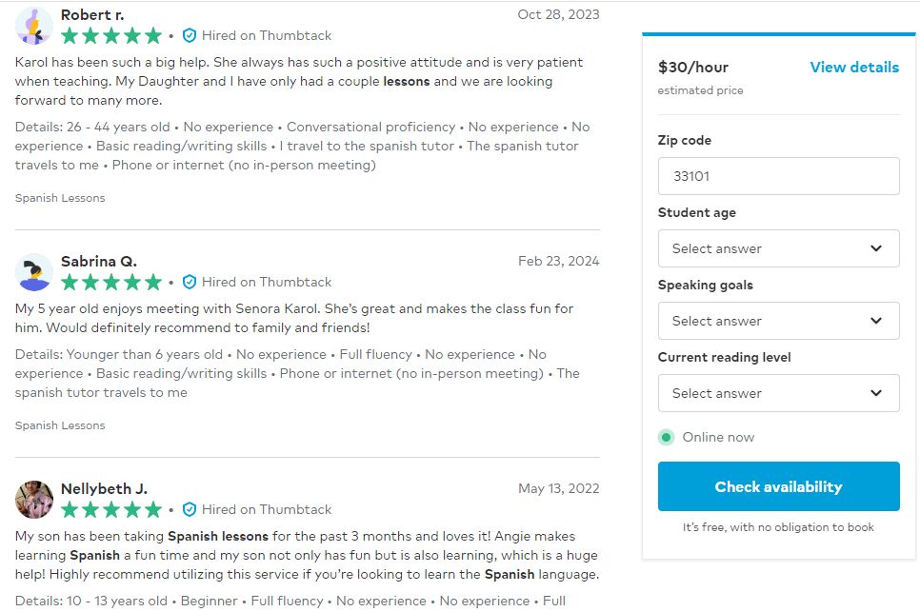Click verified shield icon on Sabrina's review
Image resolution: width=920 pixels, height=612 pixels.
click(189, 282)
